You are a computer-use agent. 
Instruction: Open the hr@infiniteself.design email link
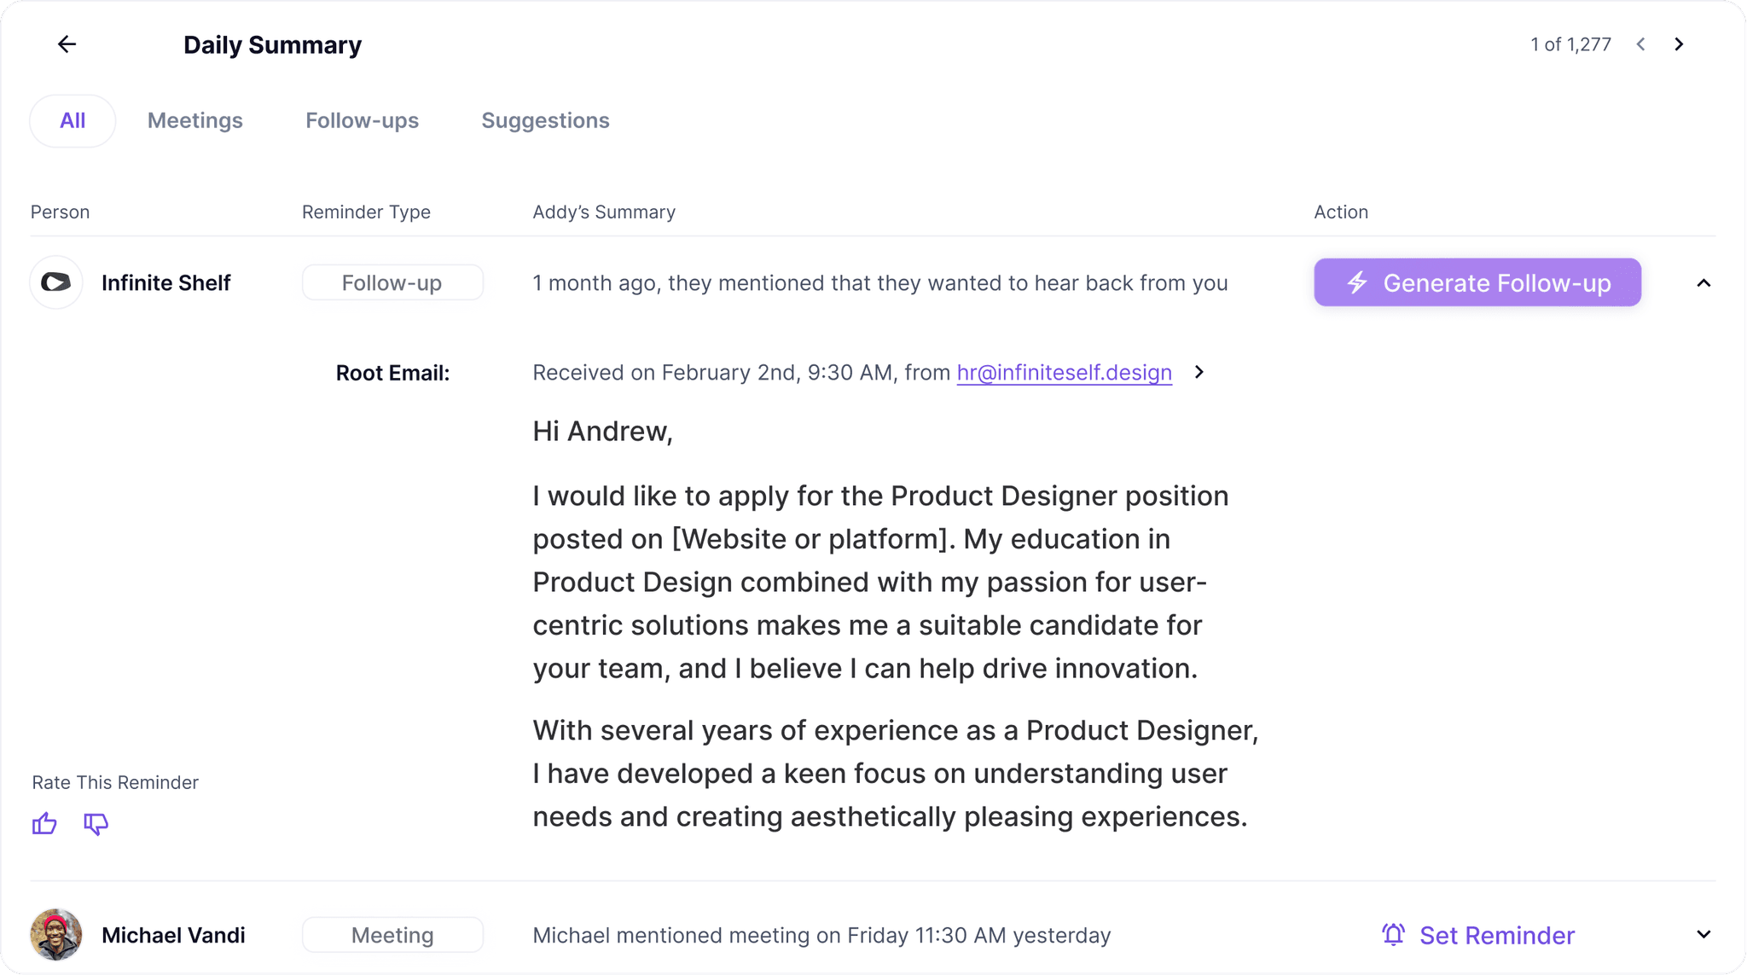(1063, 372)
